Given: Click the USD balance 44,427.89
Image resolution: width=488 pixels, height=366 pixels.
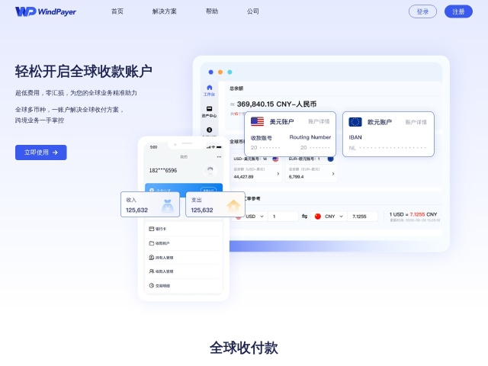Looking at the screenshot, I should coord(243,177).
